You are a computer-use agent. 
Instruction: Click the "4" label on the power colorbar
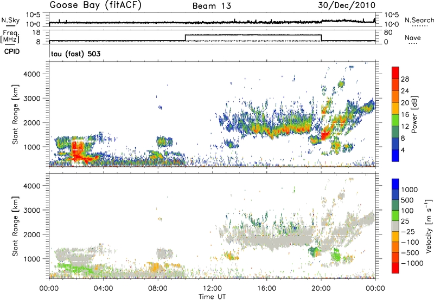pyautogui.click(x=403, y=150)
